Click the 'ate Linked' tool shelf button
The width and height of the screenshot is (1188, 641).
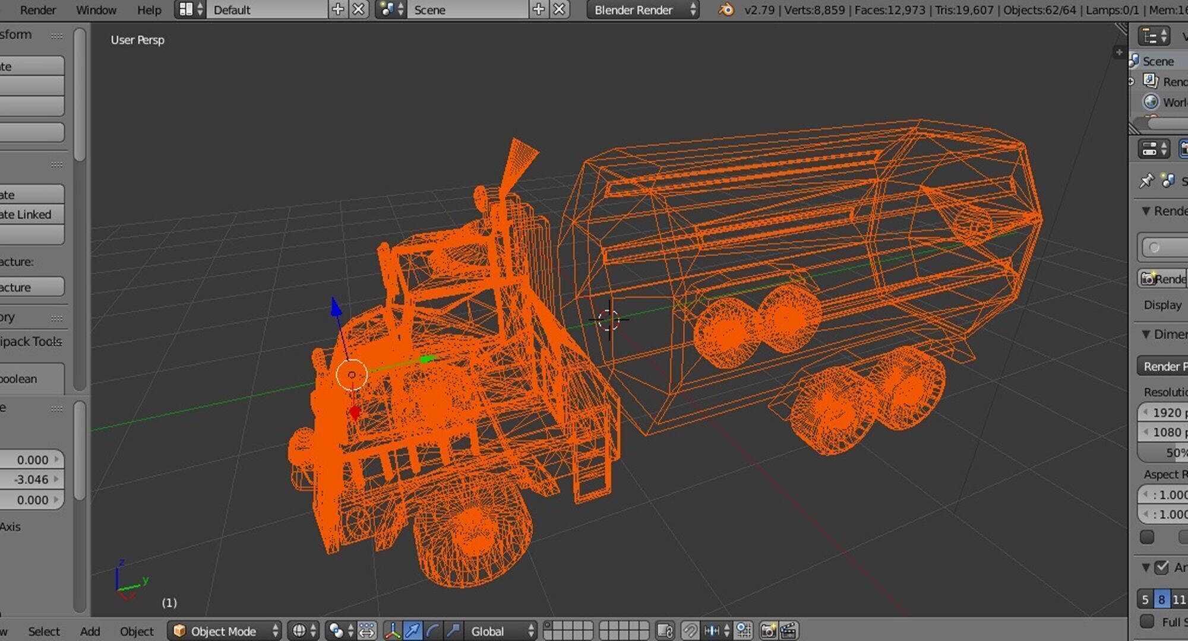pos(31,214)
